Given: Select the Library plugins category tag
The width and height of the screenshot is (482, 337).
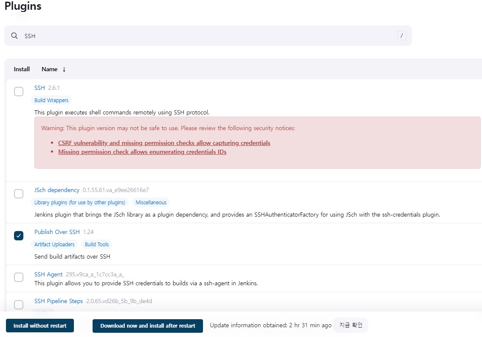Looking at the screenshot, I should pos(80,203).
